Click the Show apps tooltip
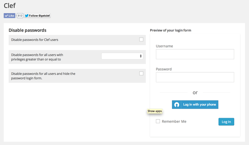Viewport: 249px width, 145px height. point(155,111)
